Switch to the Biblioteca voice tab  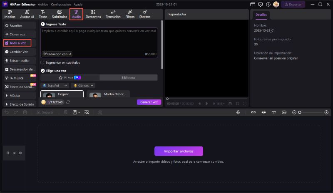pyautogui.click(x=128, y=77)
